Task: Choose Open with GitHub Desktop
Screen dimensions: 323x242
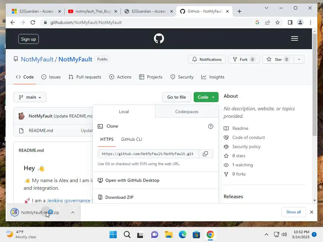Action: tap(129, 180)
